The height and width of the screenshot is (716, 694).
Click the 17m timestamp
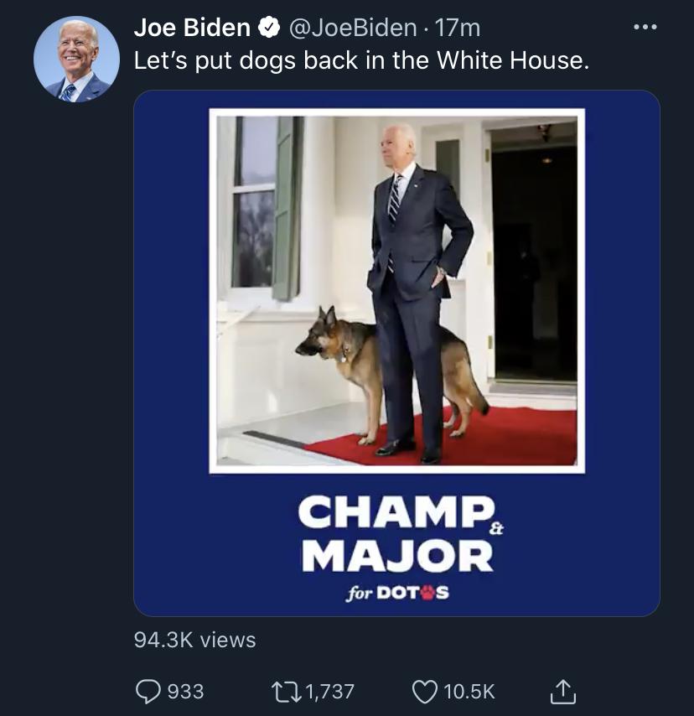(x=458, y=28)
